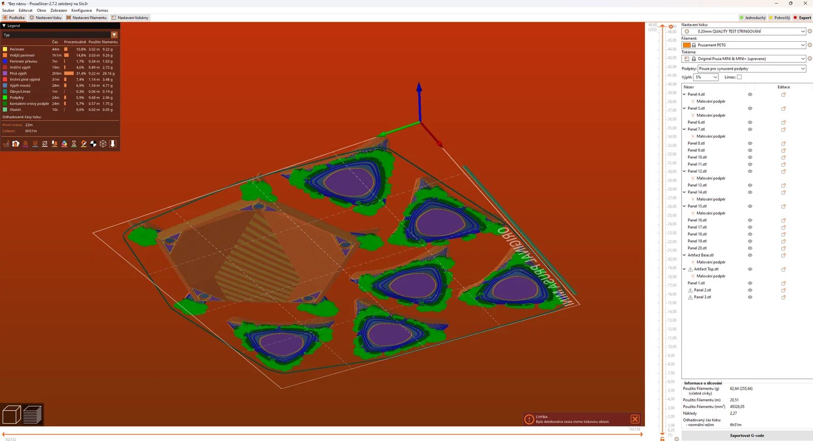The width and height of the screenshot is (813, 441).
Task: Toggle tool changes visibility icon
Action: (x=54, y=144)
